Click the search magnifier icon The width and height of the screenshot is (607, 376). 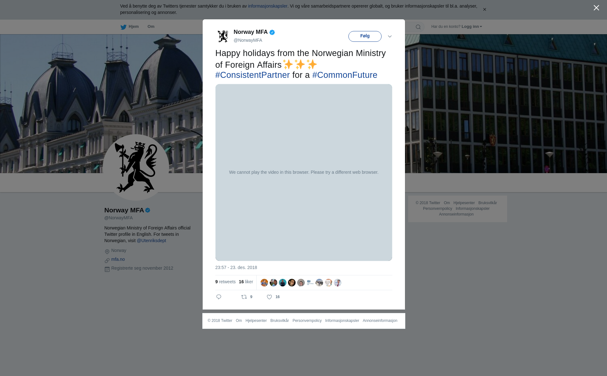point(418,27)
